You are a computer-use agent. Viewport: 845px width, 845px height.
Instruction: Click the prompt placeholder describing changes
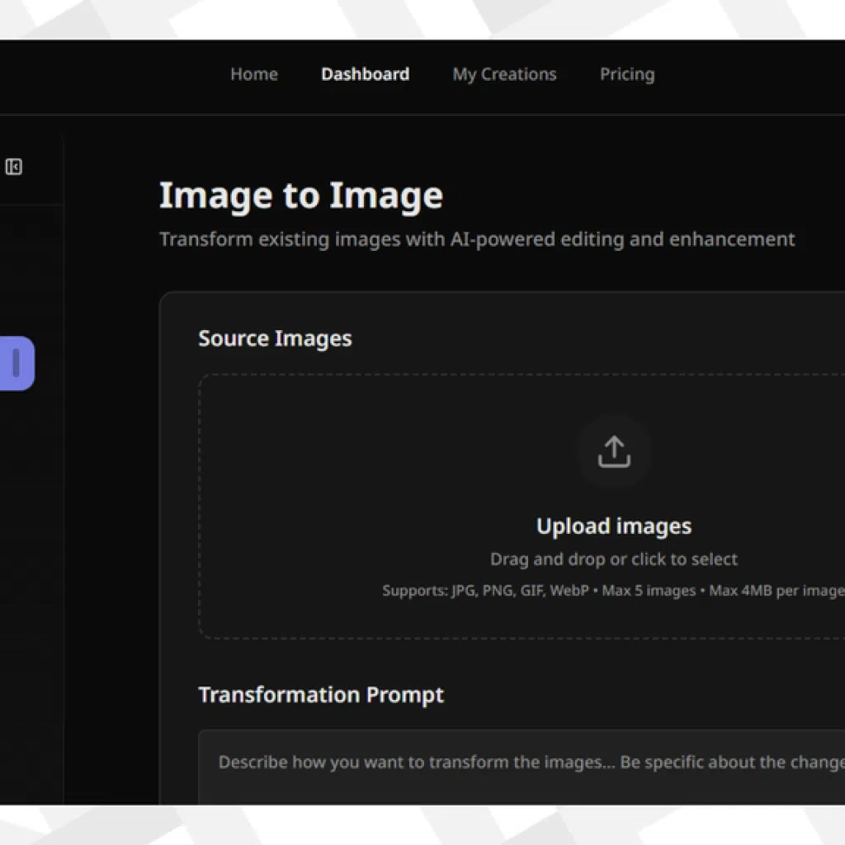528,762
